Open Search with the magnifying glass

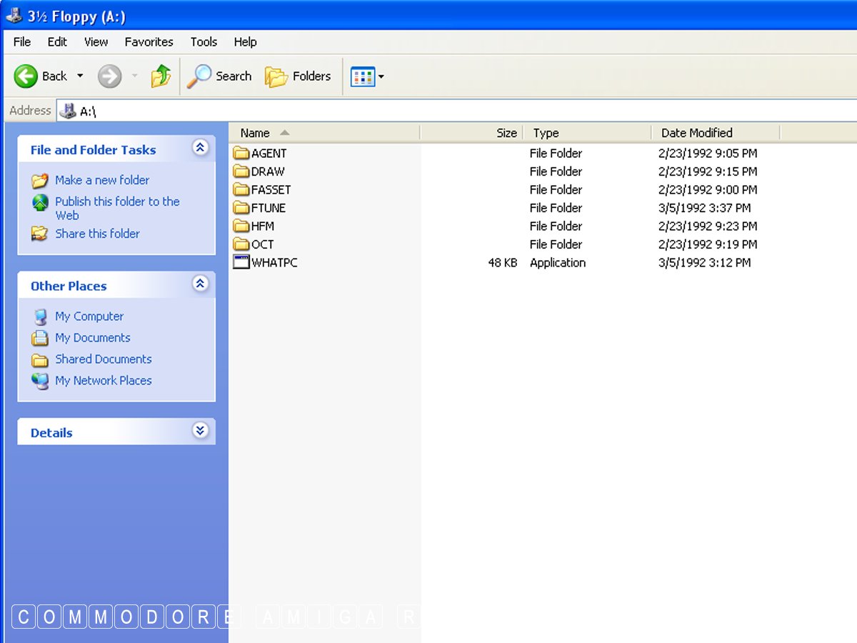coord(220,76)
